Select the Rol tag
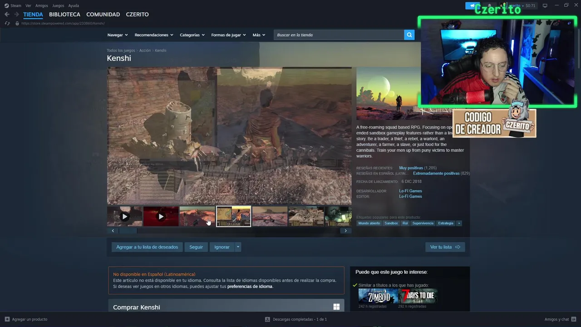The height and width of the screenshot is (327, 581). (405, 223)
